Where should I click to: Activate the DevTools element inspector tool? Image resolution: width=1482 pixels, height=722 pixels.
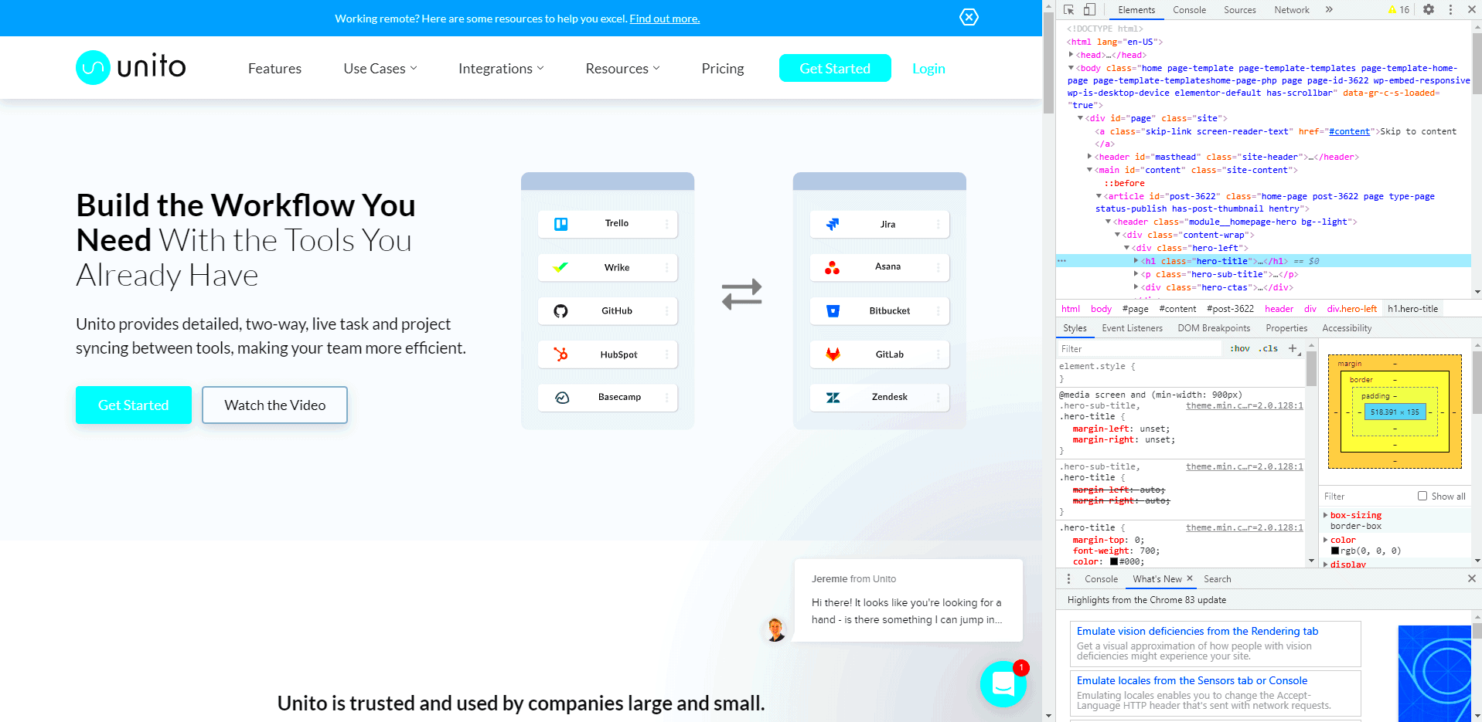(x=1069, y=9)
